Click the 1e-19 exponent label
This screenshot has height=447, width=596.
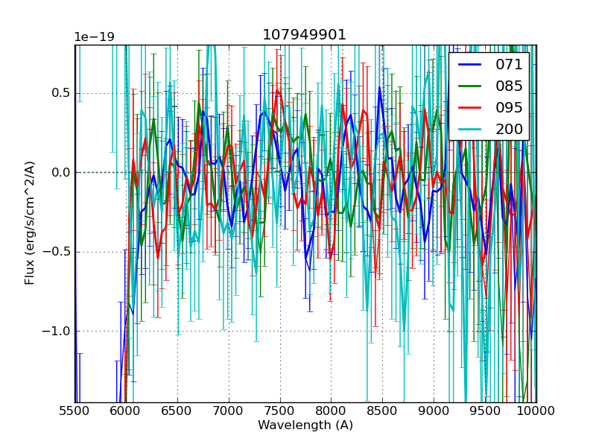coord(92,37)
